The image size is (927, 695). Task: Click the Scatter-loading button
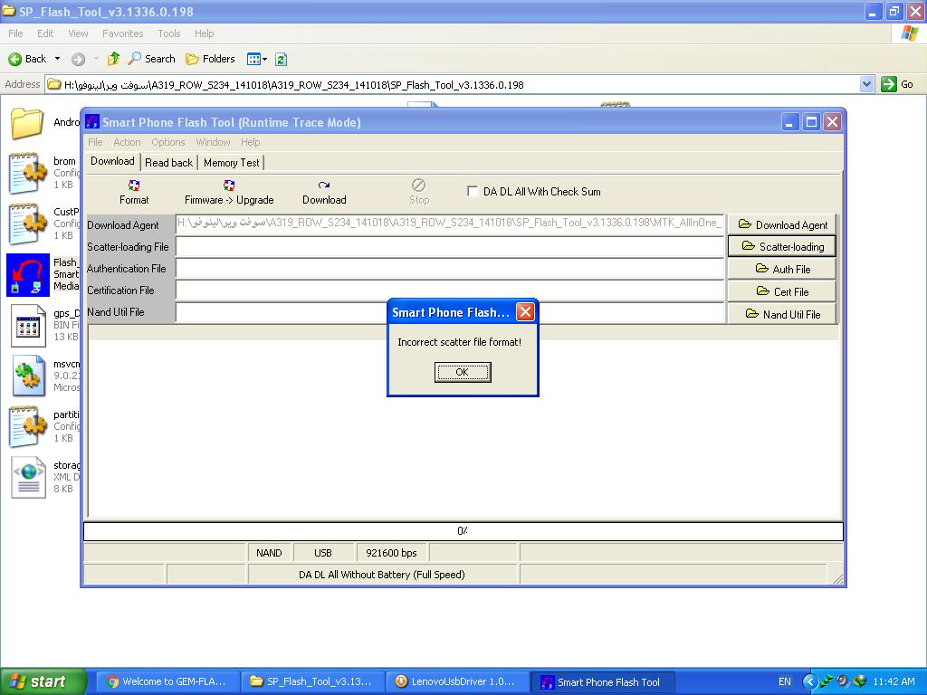point(782,246)
